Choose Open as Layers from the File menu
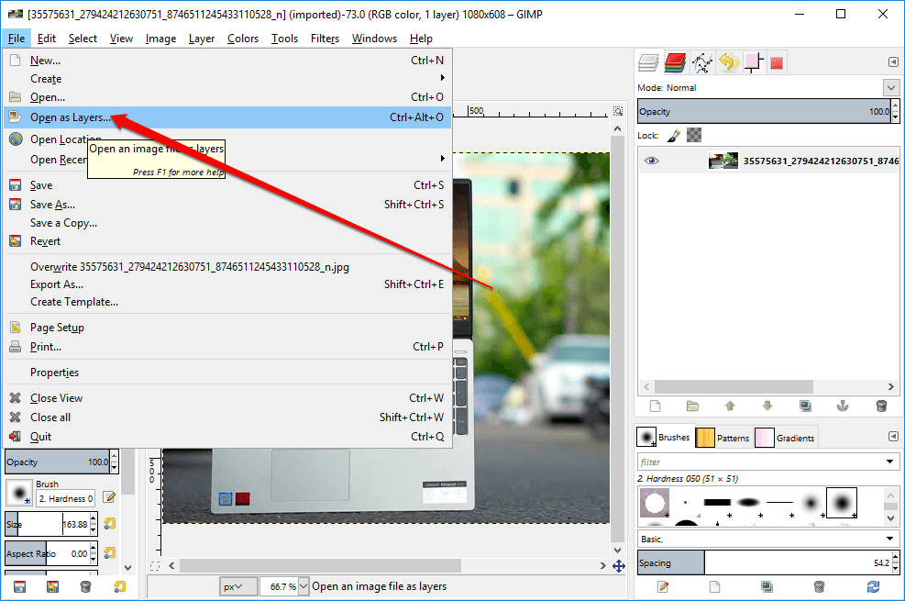The image size is (905, 601). pyautogui.click(x=227, y=117)
